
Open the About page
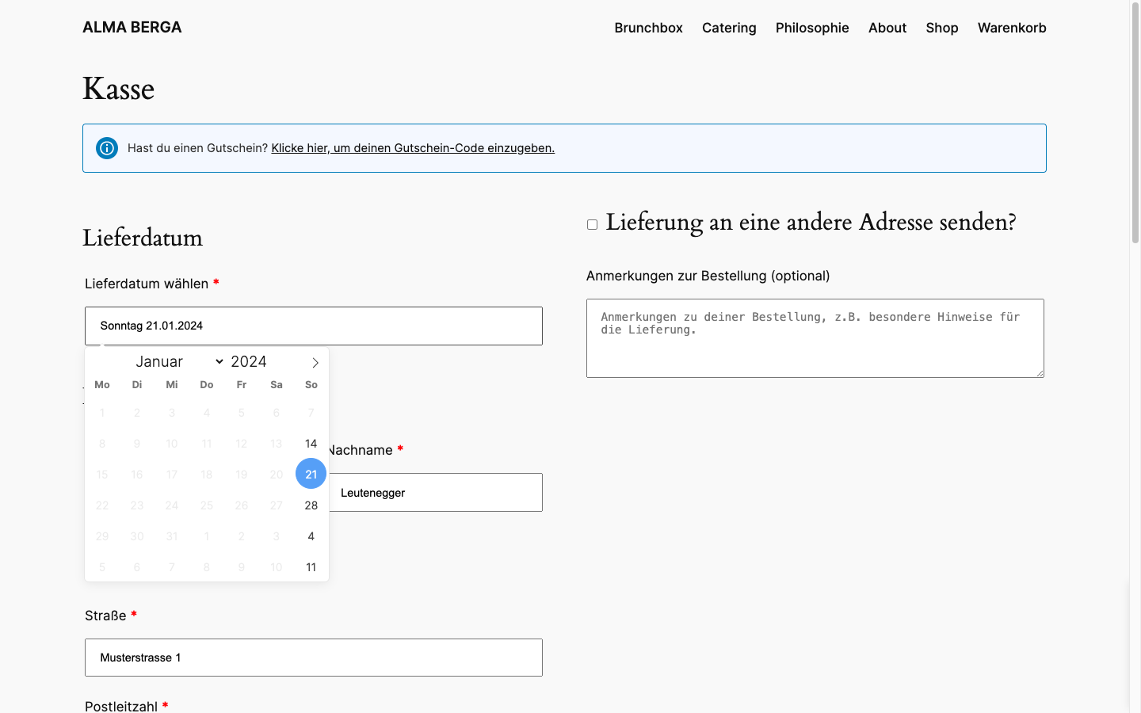point(887,28)
